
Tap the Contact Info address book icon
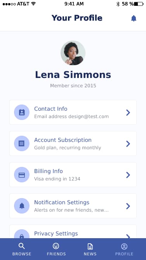point(22,112)
